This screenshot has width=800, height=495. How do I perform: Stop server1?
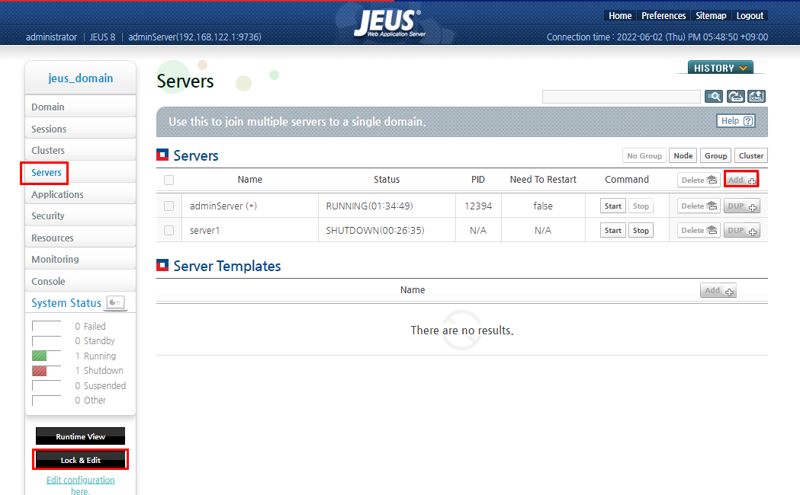641,230
